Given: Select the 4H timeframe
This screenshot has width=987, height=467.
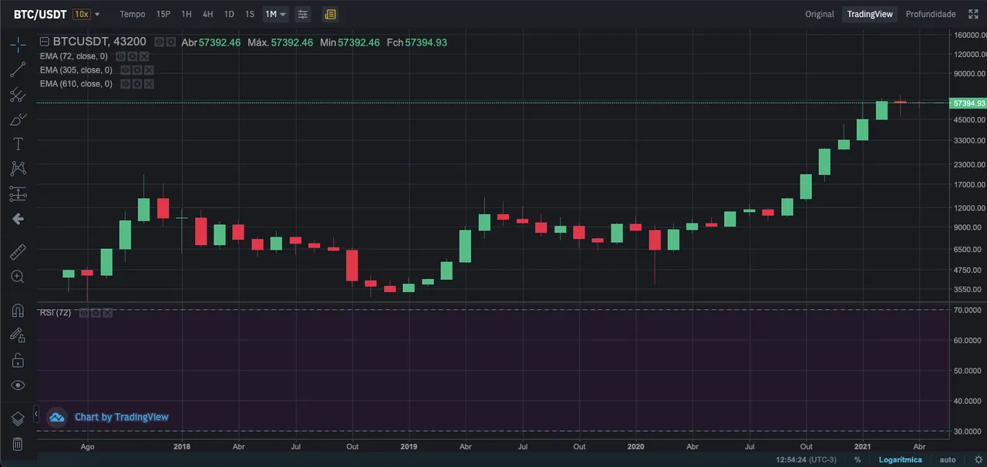Looking at the screenshot, I should click(207, 14).
